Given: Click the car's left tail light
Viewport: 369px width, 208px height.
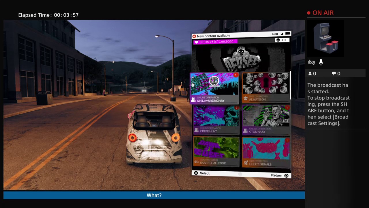Looking at the screenshot, I should click(132, 138).
